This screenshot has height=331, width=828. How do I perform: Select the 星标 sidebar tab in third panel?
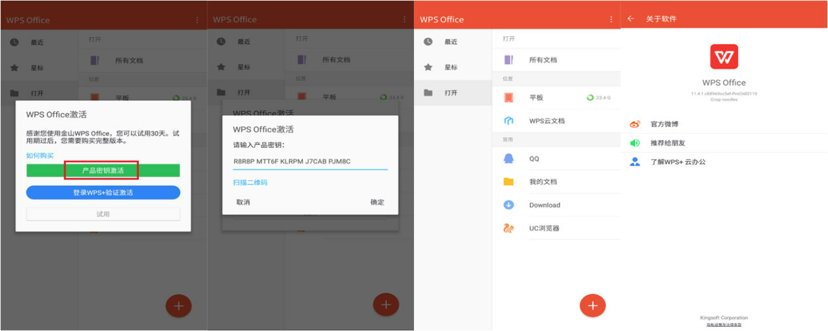pos(453,67)
